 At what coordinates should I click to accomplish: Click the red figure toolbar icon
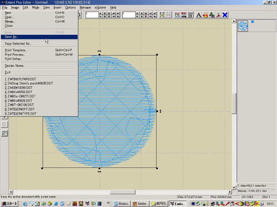click(x=218, y=15)
